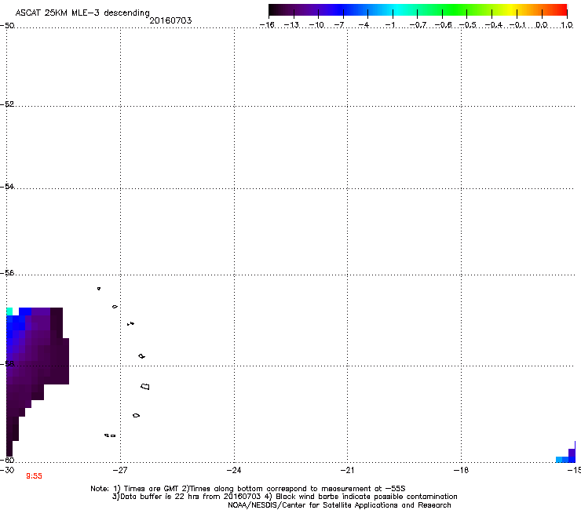Click the -30 longitude axis label
The width and height of the screenshot is (581, 510).
tap(7, 470)
